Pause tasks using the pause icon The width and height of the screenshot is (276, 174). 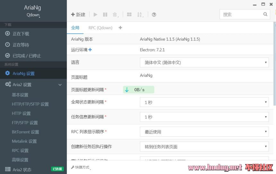105,15
